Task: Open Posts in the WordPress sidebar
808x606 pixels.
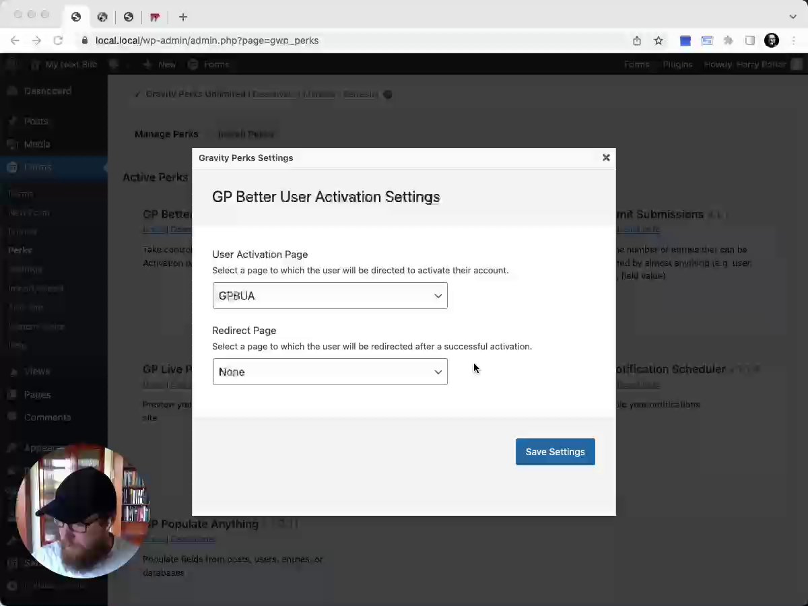Action: click(x=36, y=121)
